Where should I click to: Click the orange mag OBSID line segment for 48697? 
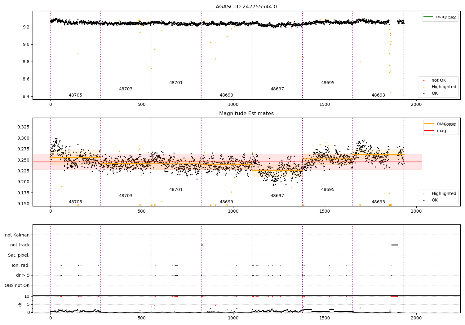point(277,170)
